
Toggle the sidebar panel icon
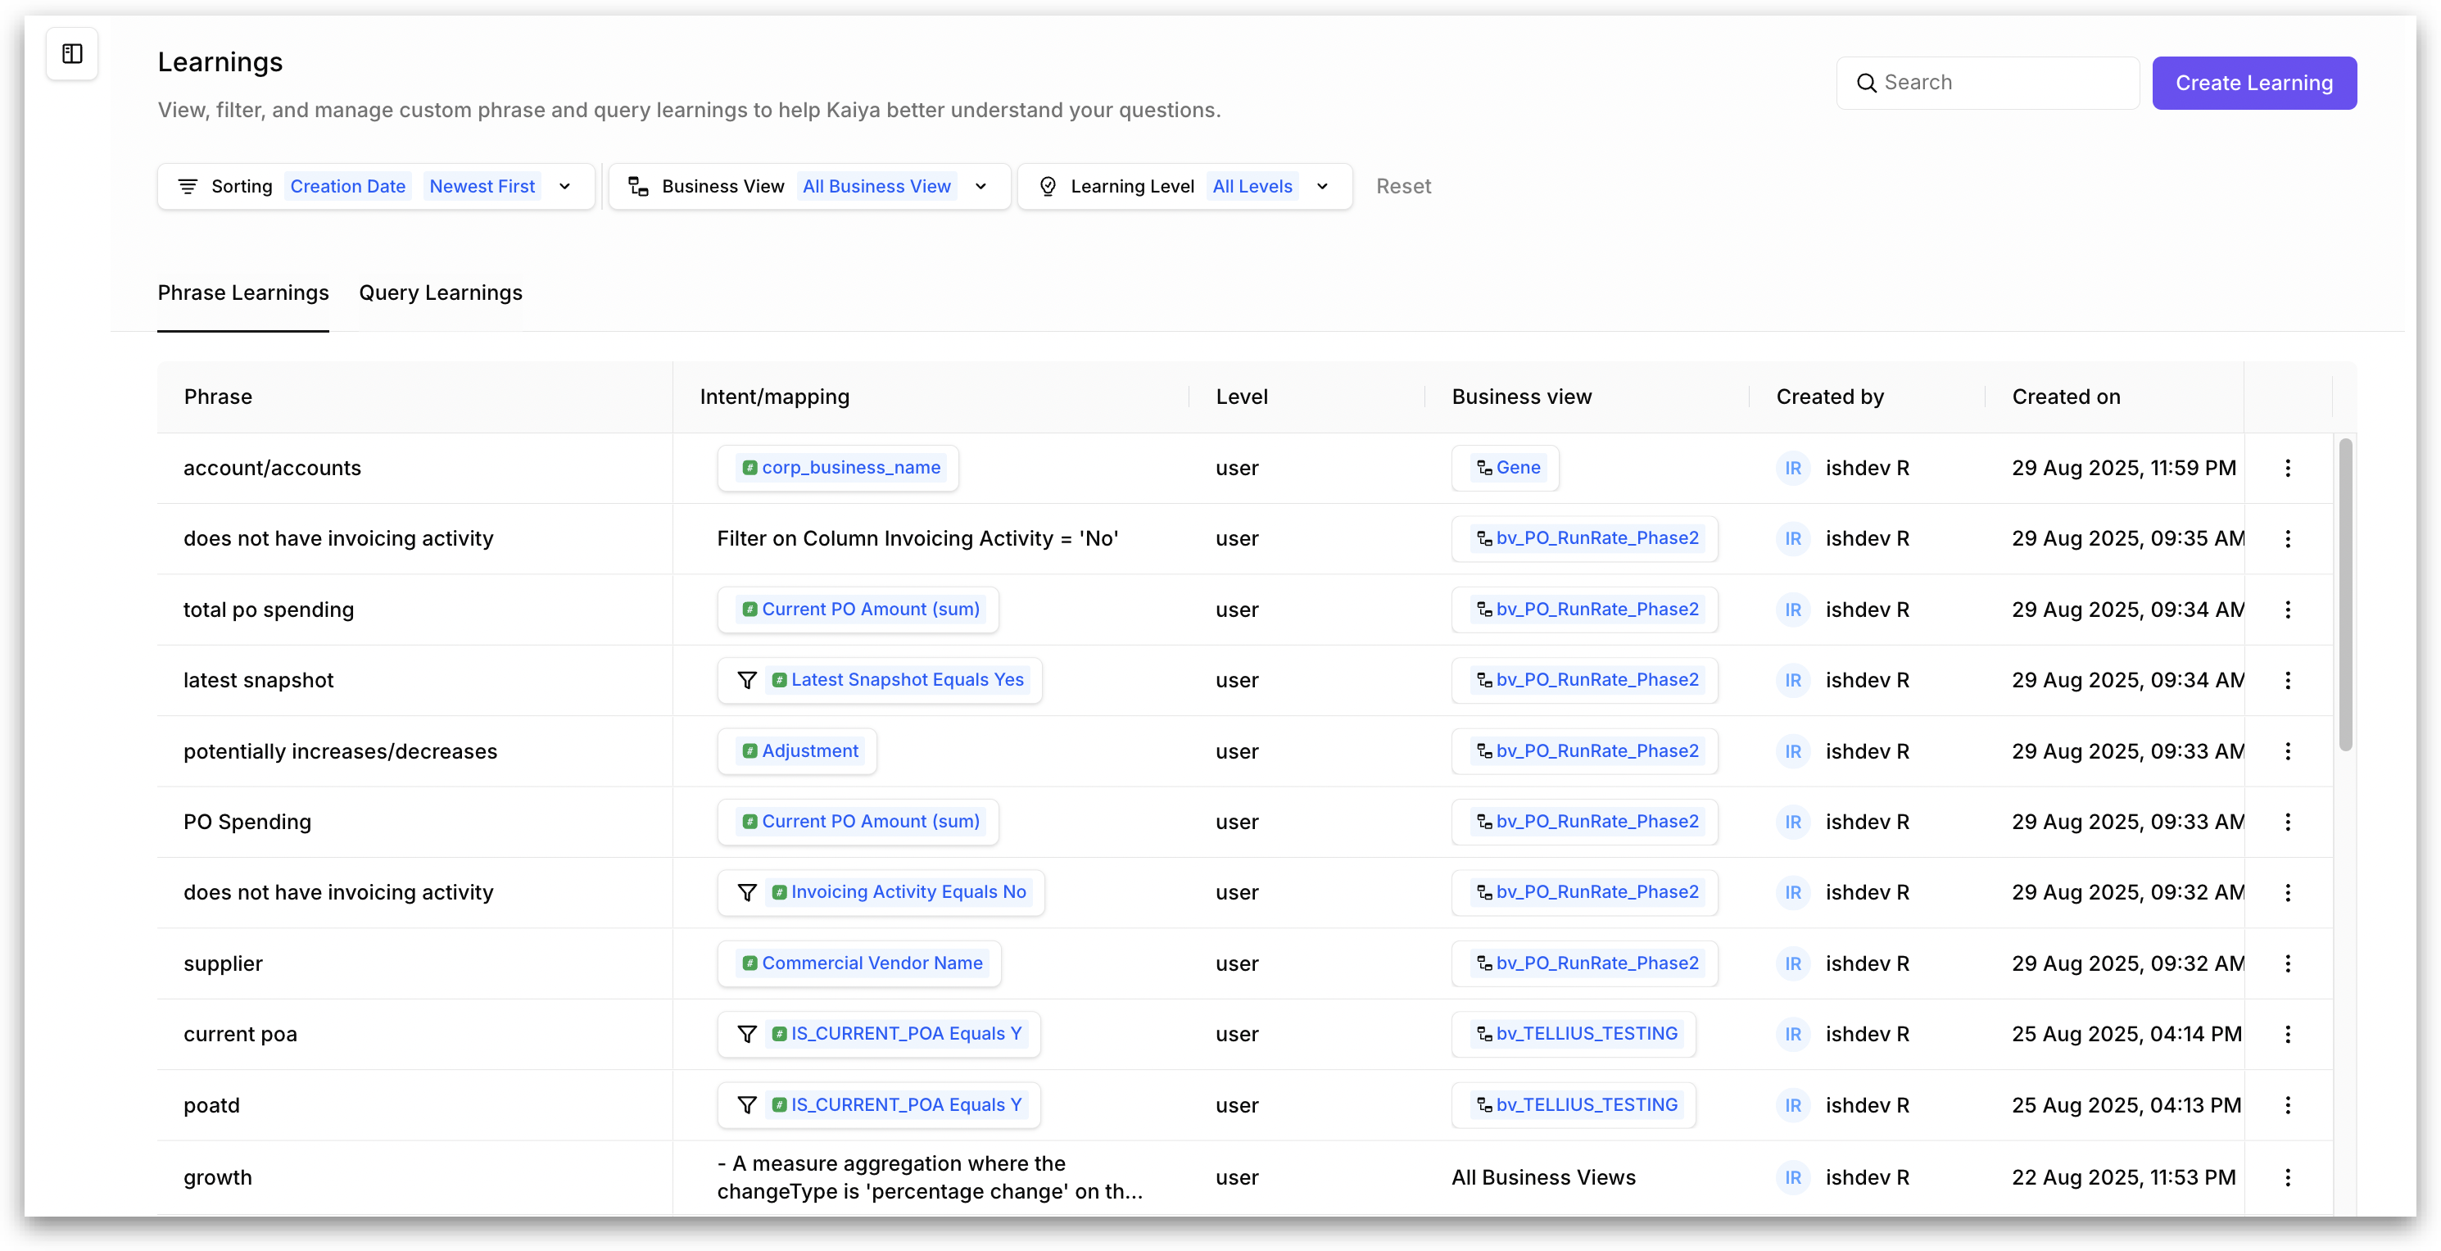click(x=72, y=54)
